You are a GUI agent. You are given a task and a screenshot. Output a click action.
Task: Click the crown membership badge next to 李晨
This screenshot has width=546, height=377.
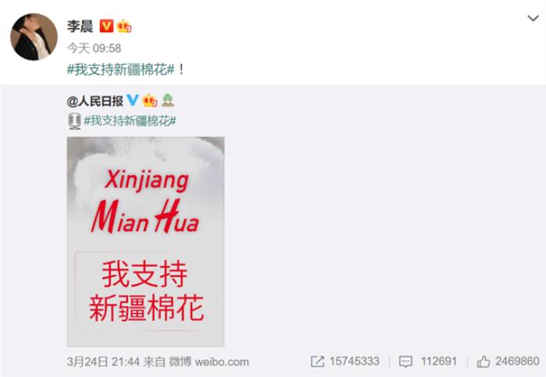click(x=124, y=26)
